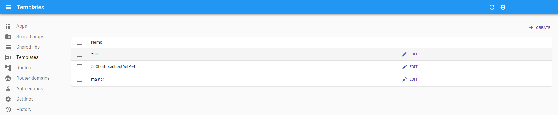Create a new template with CREATE button
558x115 pixels.
[540, 28]
